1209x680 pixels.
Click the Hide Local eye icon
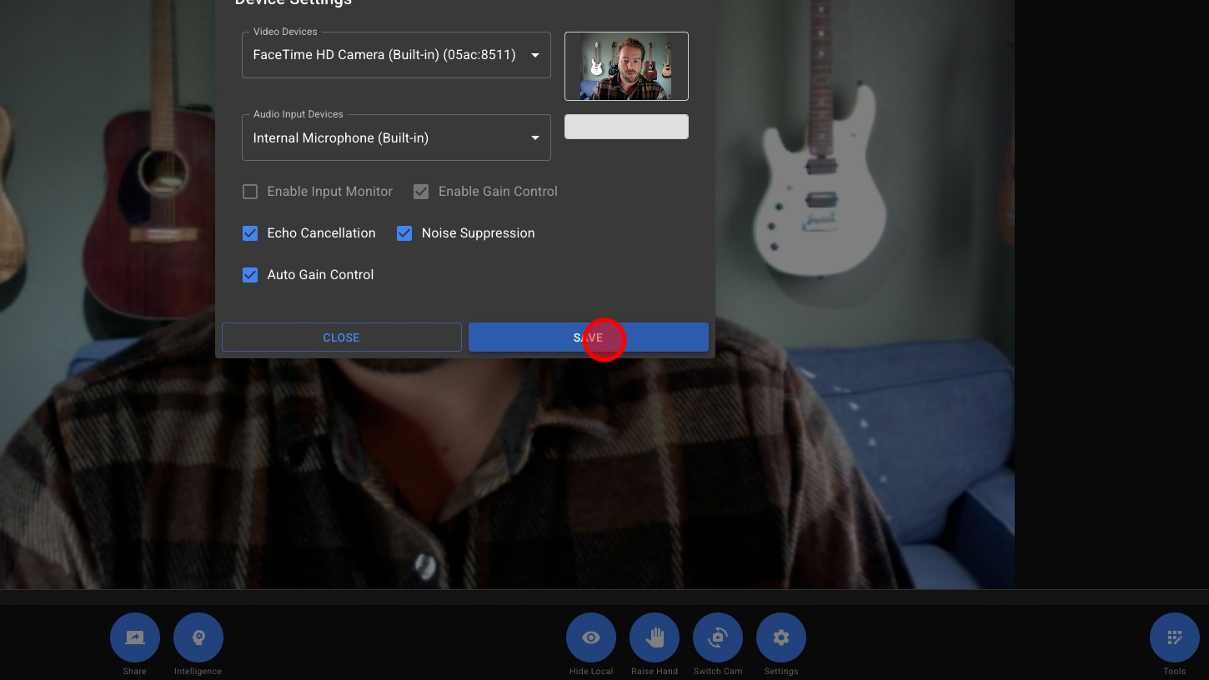tap(590, 637)
